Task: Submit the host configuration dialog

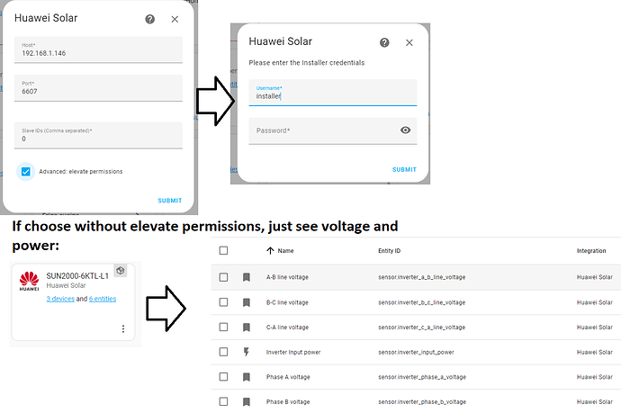Action: [170, 201]
